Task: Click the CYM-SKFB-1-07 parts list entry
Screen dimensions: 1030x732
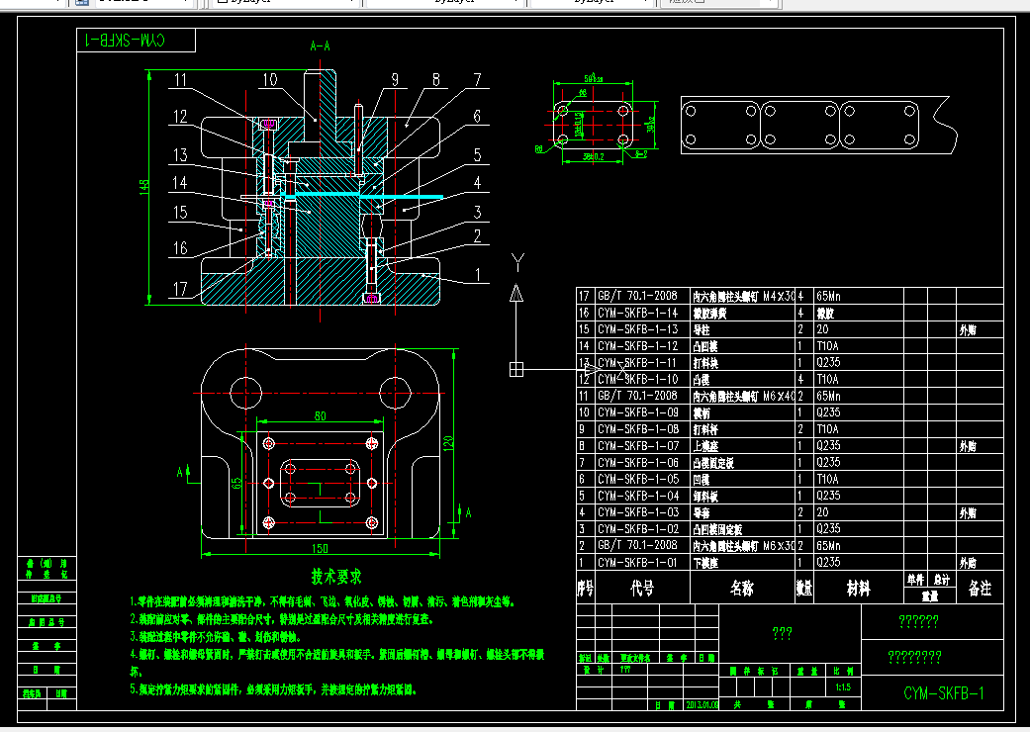Action: click(x=637, y=446)
